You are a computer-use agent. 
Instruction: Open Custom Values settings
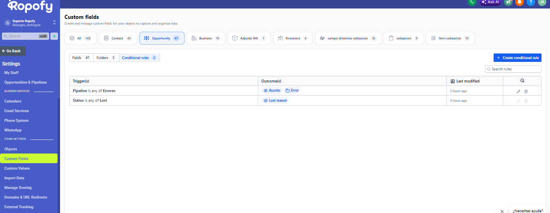17,168
